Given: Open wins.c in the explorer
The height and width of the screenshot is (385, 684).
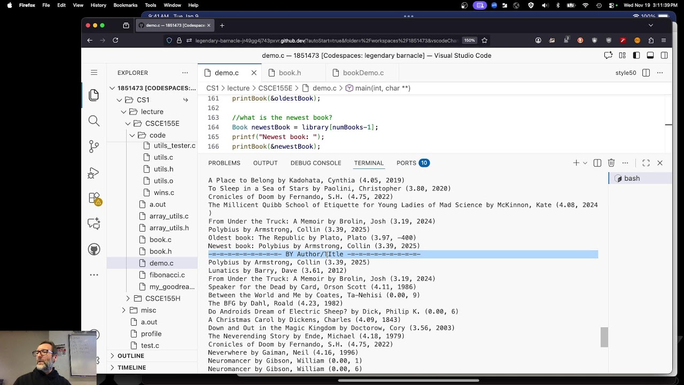Looking at the screenshot, I should point(164,192).
